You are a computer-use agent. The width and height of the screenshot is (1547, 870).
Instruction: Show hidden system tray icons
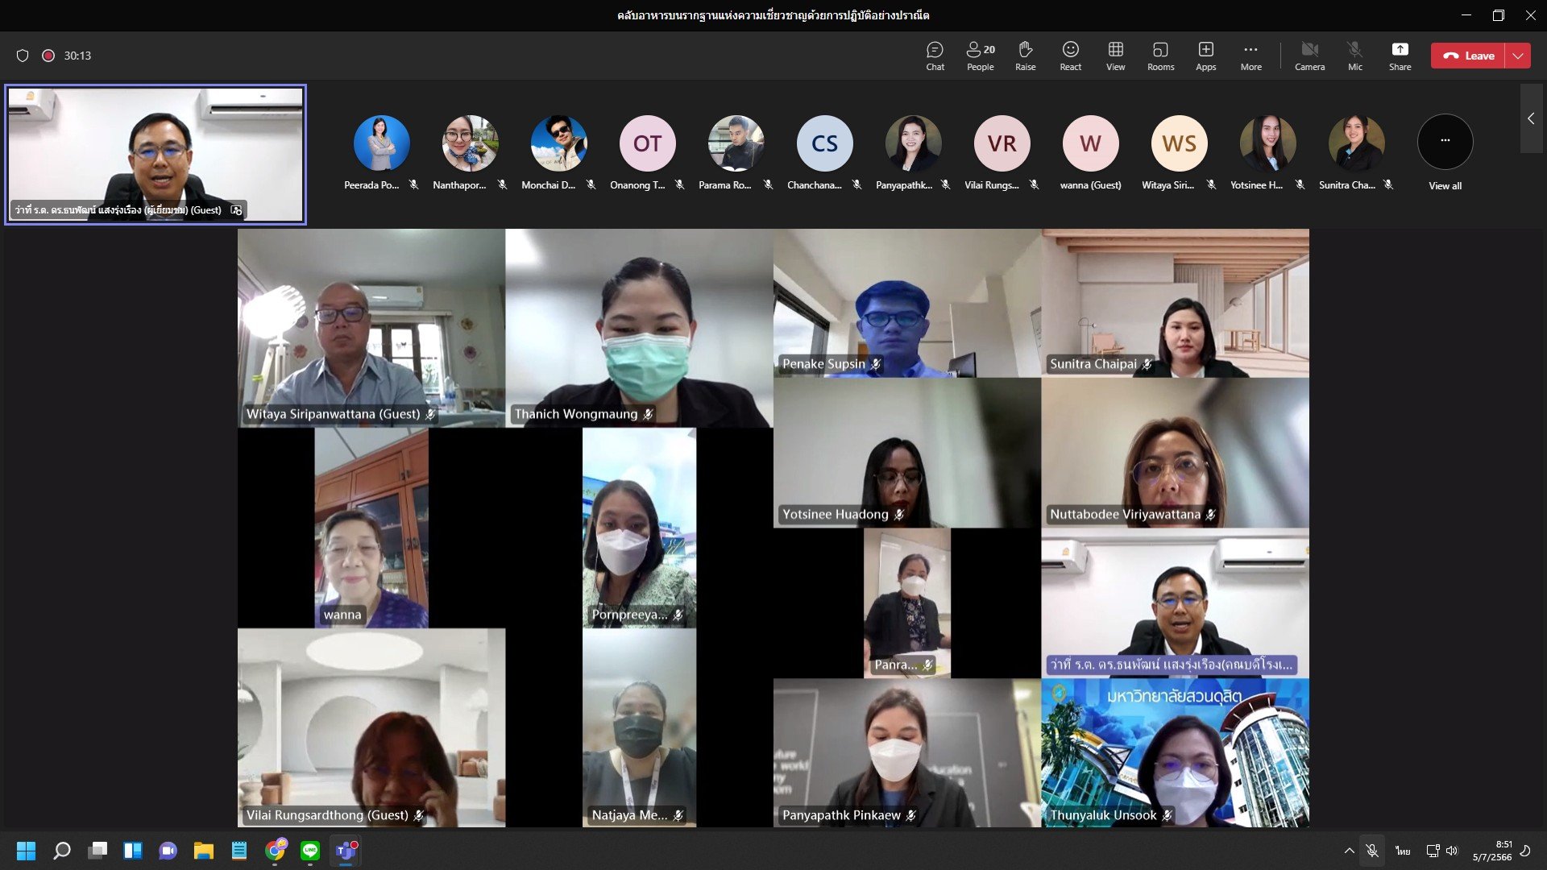click(1349, 851)
